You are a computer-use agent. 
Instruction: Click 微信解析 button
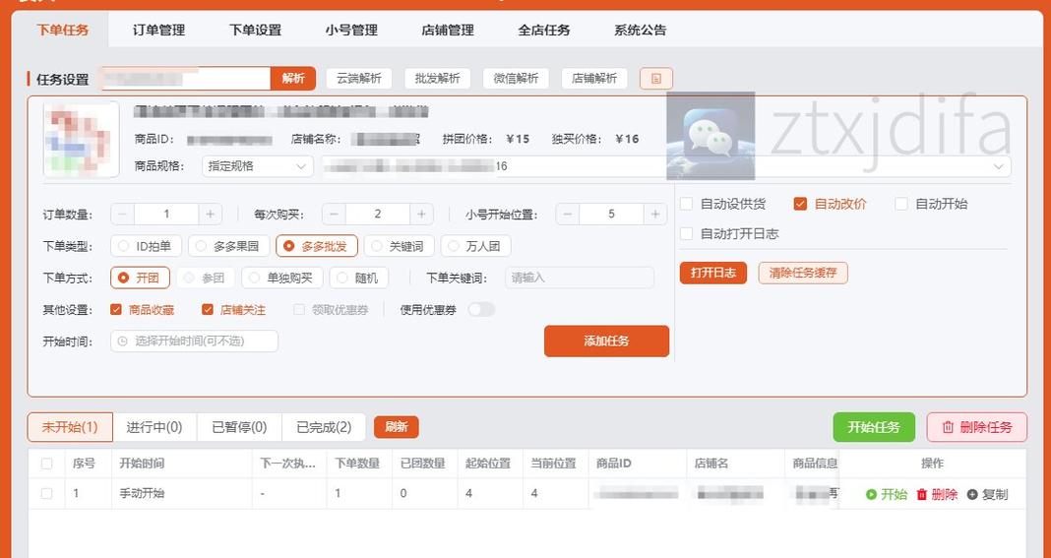point(516,79)
